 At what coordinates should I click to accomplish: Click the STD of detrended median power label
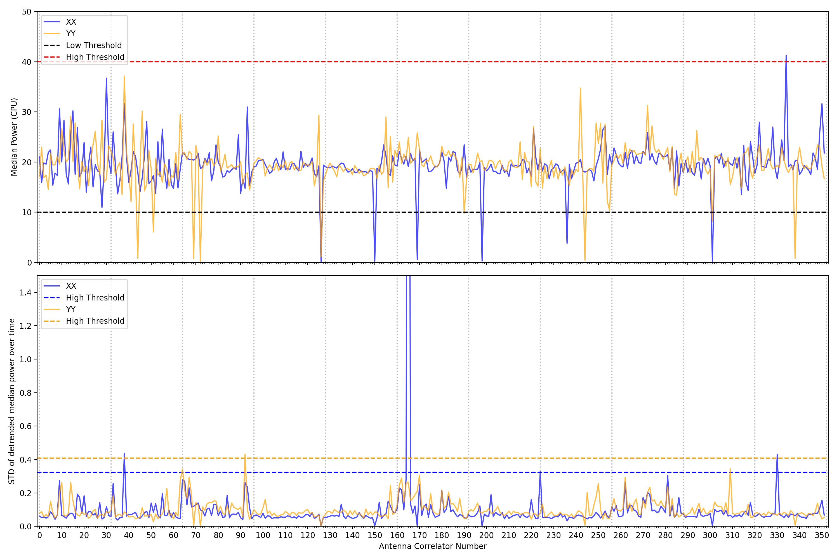click(x=12, y=401)
